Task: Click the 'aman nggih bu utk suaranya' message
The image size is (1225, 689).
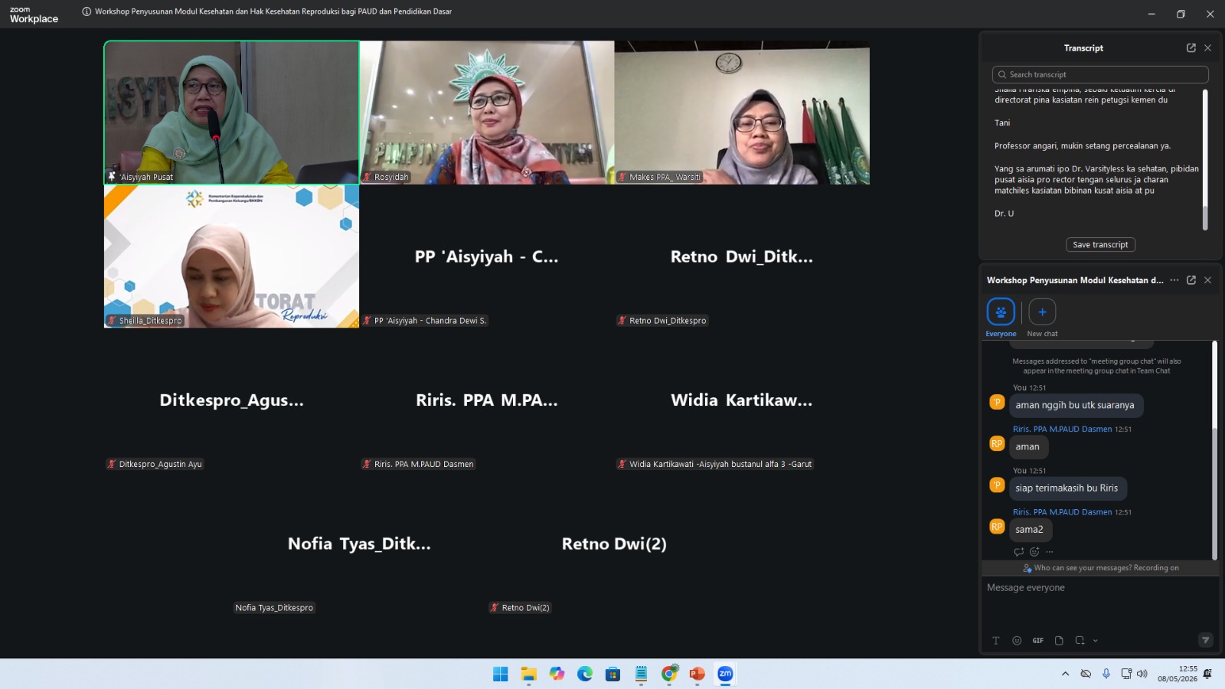Action: pyautogui.click(x=1075, y=406)
